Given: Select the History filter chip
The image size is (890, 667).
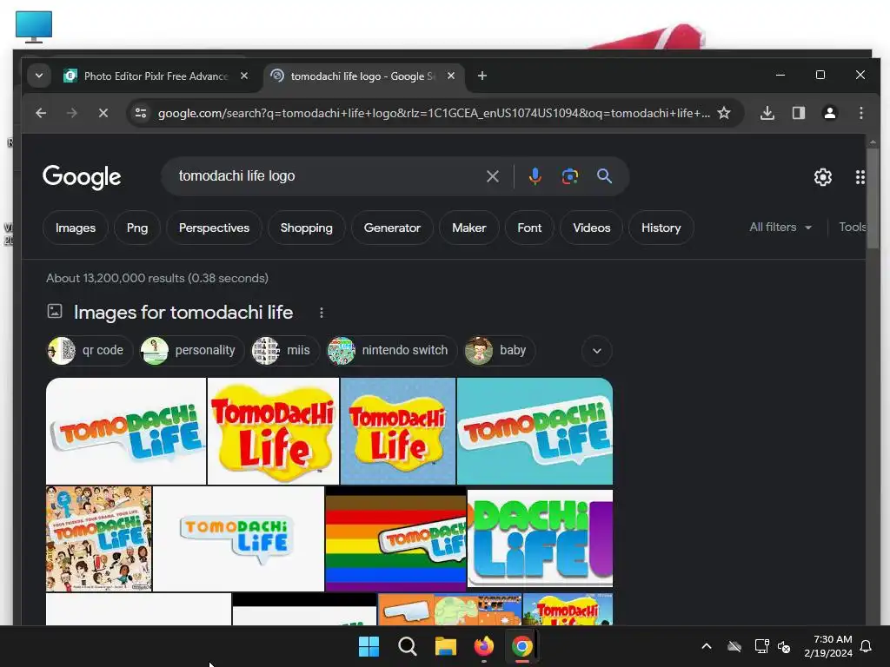Looking at the screenshot, I should tap(661, 228).
